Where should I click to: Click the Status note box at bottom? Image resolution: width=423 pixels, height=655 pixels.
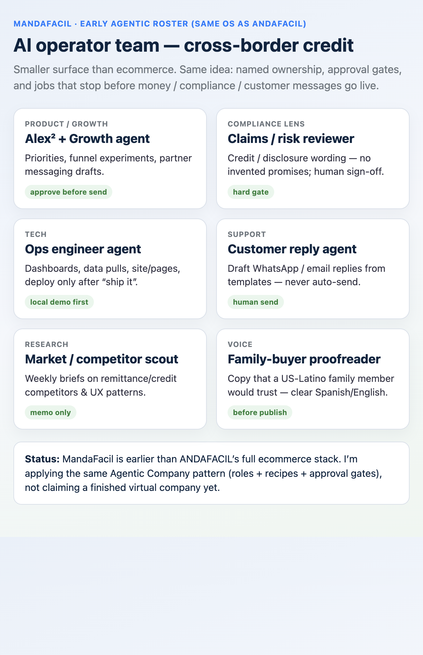pos(211,473)
